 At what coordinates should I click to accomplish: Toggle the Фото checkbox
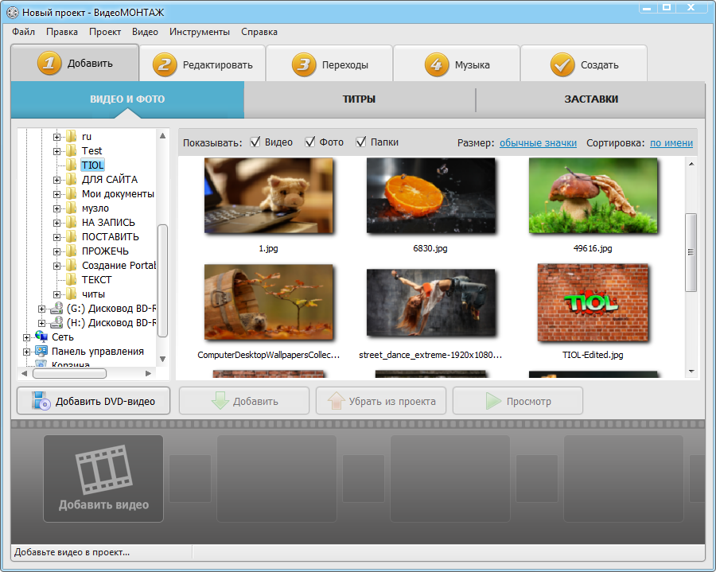click(310, 142)
